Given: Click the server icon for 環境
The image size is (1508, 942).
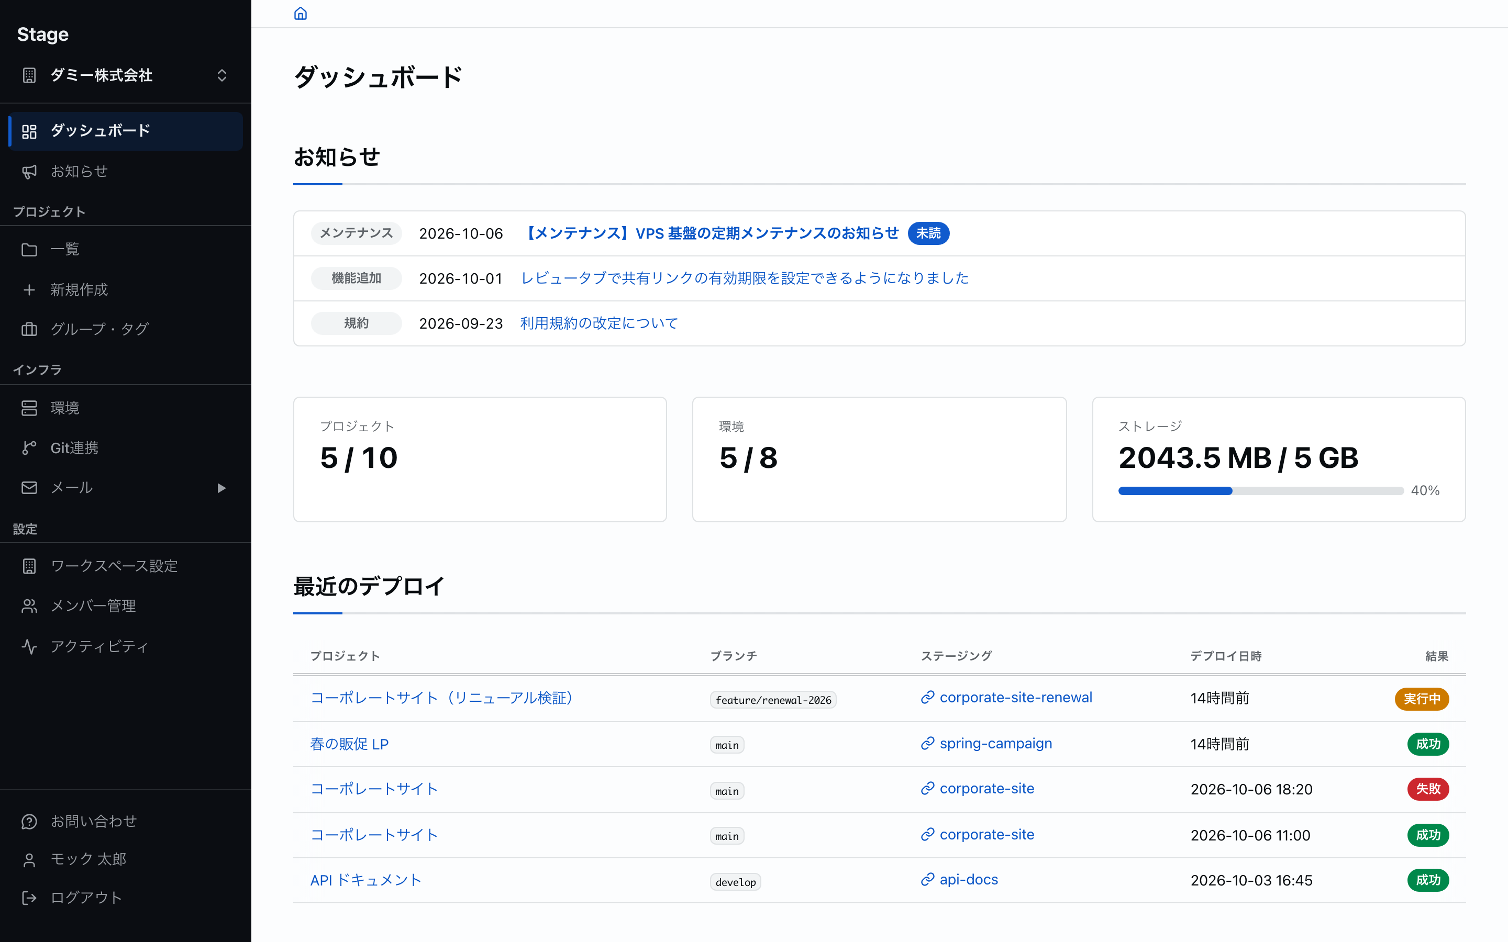Looking at the screenshot, I should [29, 408].
